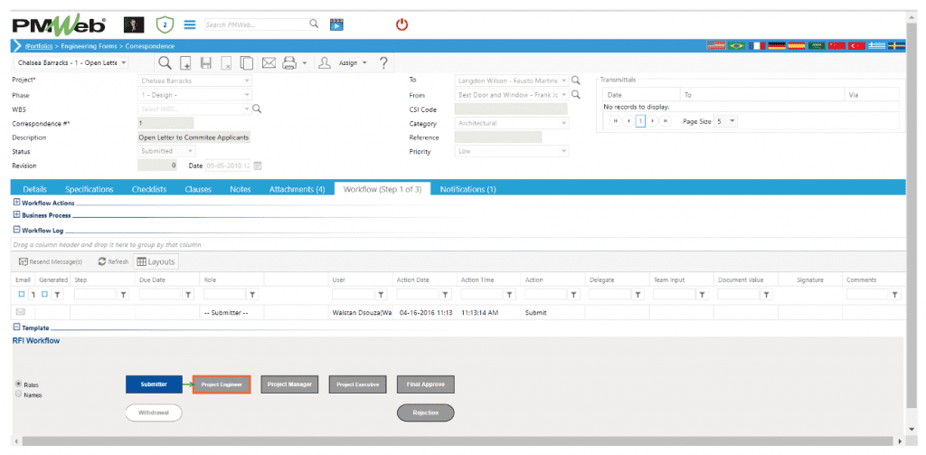926x455 pixels.
Task: Click the Withdrawal workflow node
Action: click(x=154, y=413)
